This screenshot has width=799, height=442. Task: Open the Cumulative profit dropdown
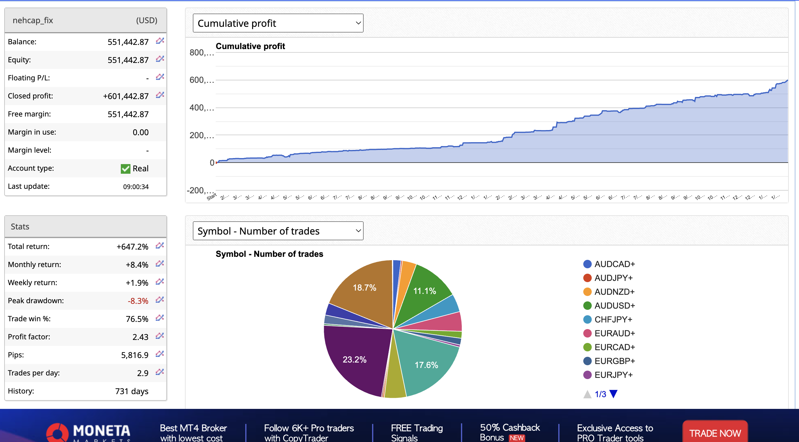click(x=278, y=23)
